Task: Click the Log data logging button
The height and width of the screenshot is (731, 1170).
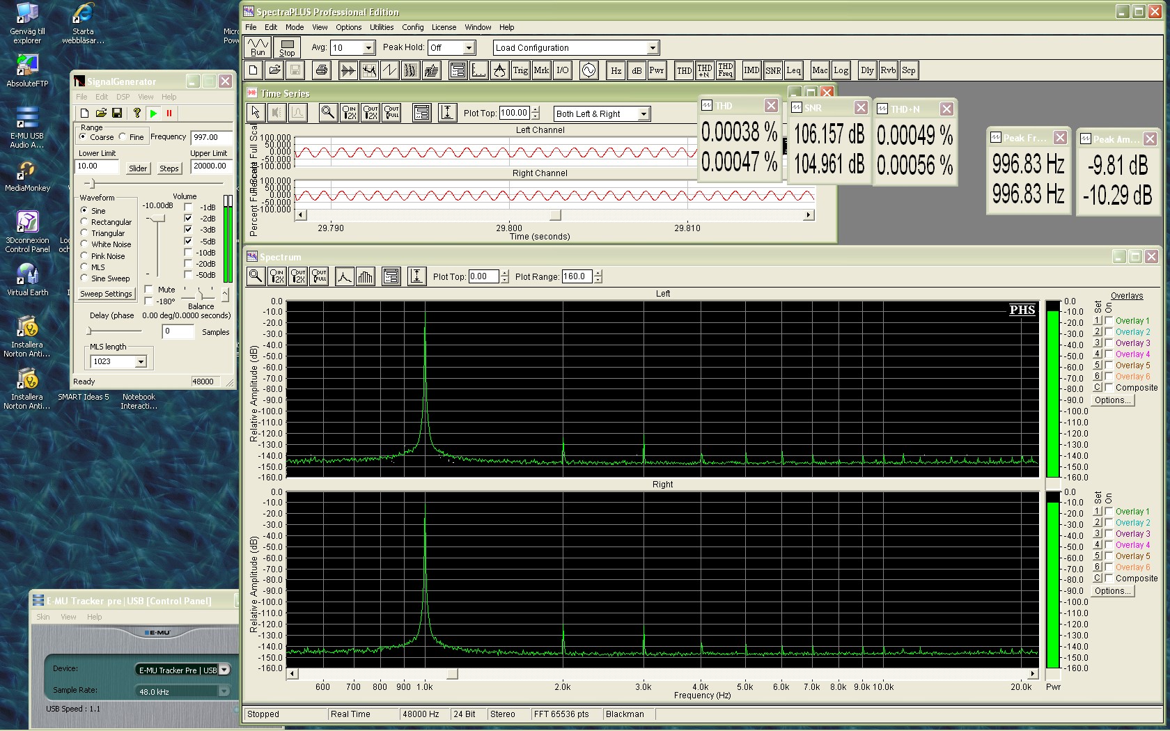Action: [x=841, y=70]
